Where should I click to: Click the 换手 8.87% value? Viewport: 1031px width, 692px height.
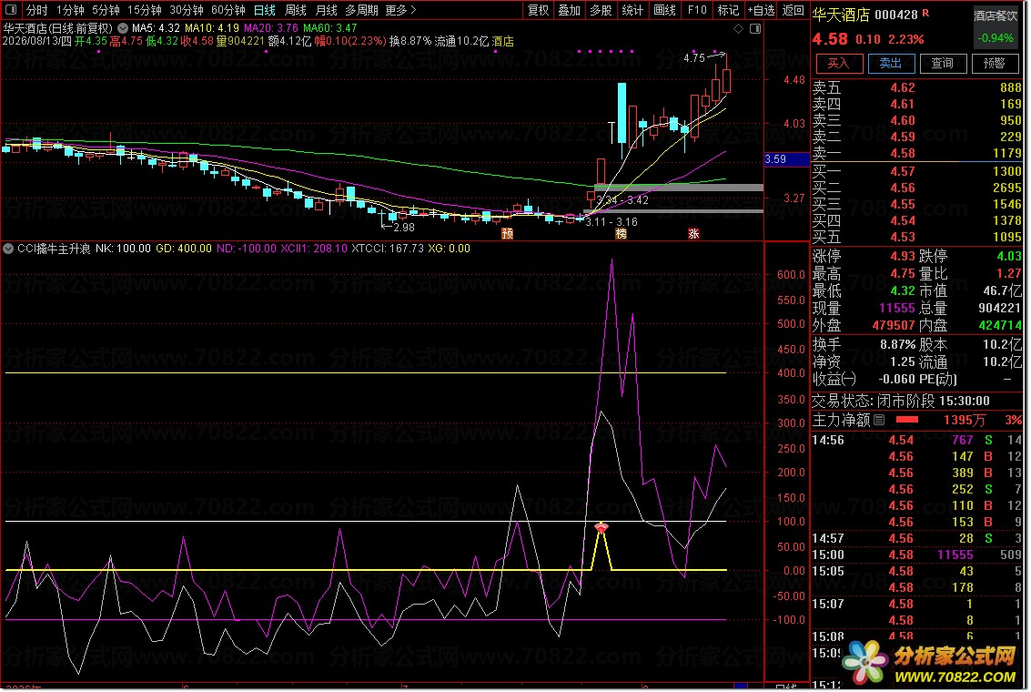[x=897, y=345]
